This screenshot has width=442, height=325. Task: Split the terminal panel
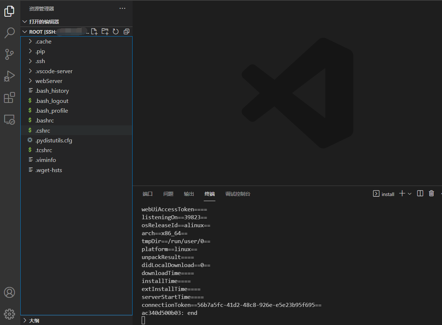tap(420, 193)
